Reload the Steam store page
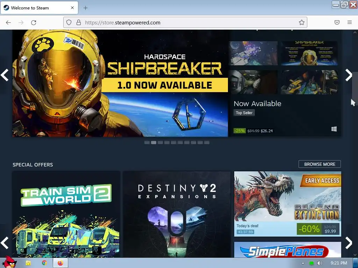 34,23
